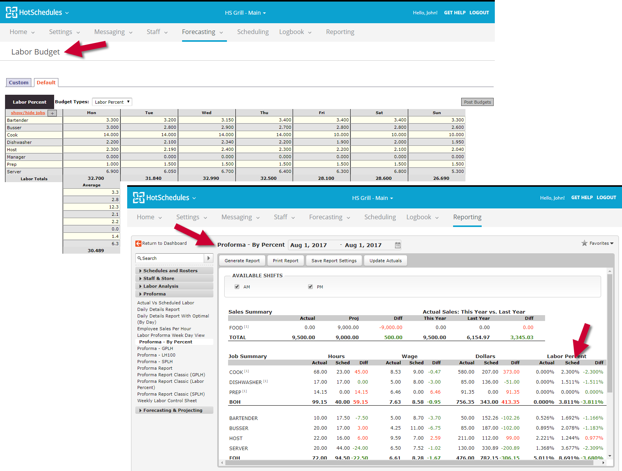This screenshot has width=622, height=471.
Task: Expand Staff & Store section
Action: click(x=174, y=278)
